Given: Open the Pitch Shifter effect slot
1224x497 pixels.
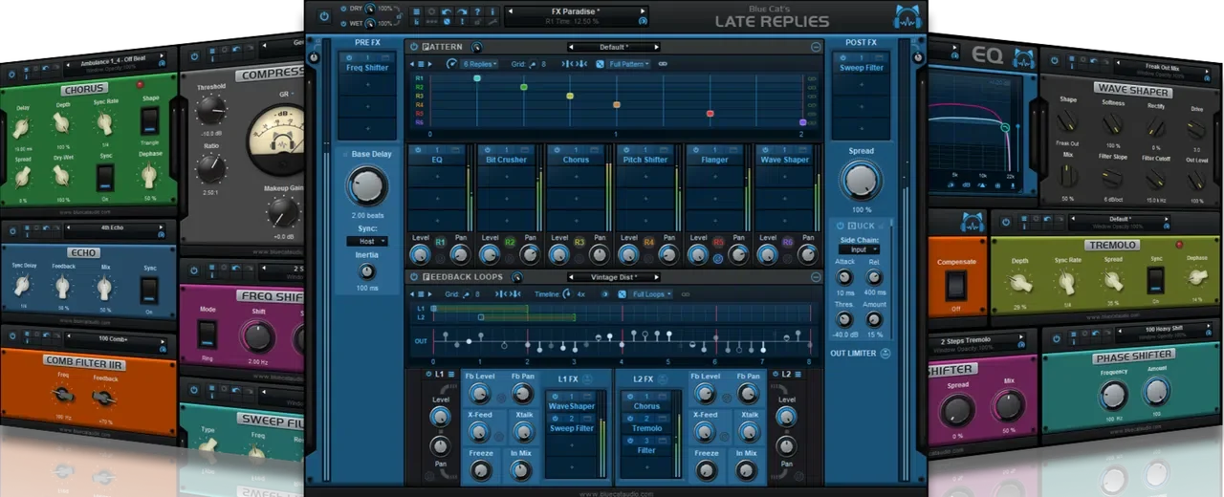Looking at the screenshot, I should coord(645,160).
